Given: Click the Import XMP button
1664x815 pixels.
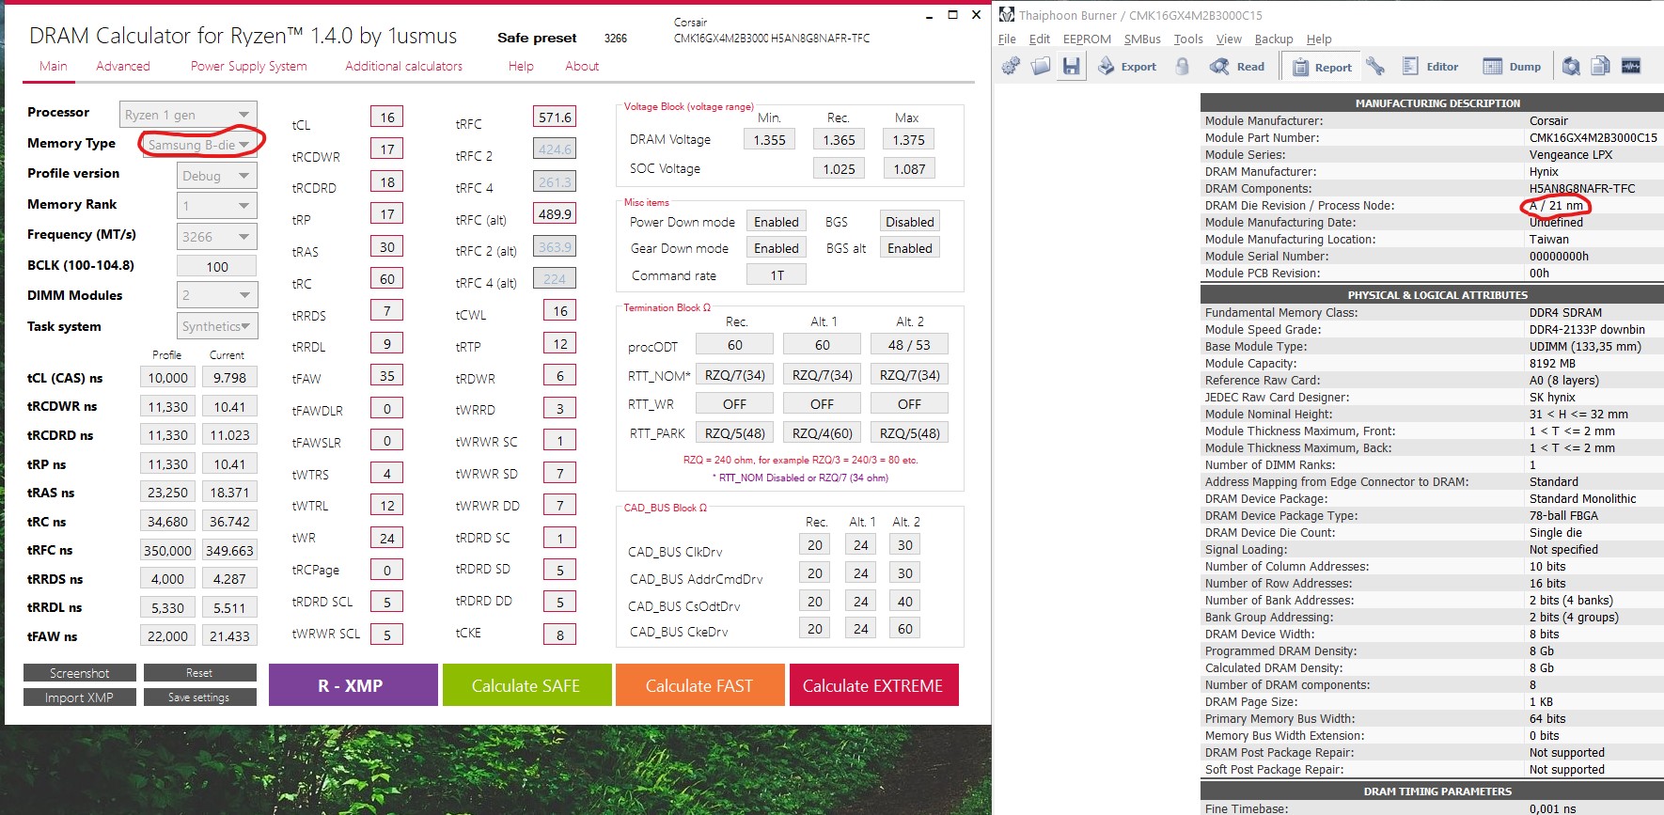Looking at the screenshot, I should click(x=80, y=697).
